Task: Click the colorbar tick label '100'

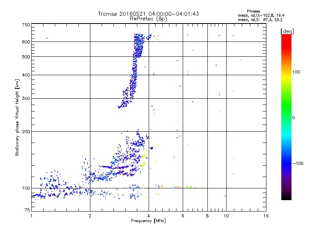Action: pyautogui.click(x=296, y=72)
